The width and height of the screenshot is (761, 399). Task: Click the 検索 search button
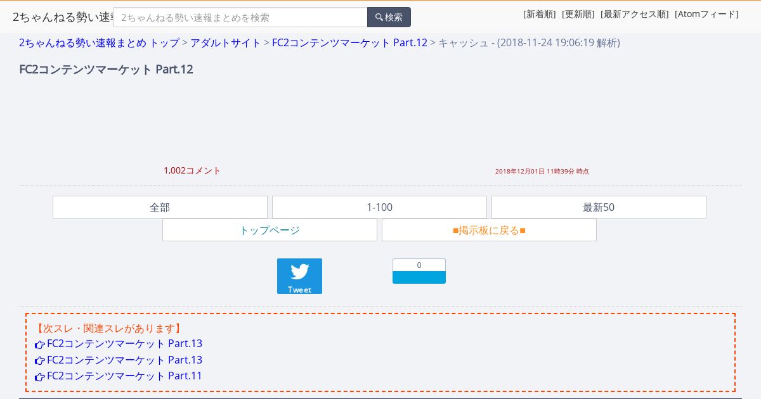pos(389,17)
